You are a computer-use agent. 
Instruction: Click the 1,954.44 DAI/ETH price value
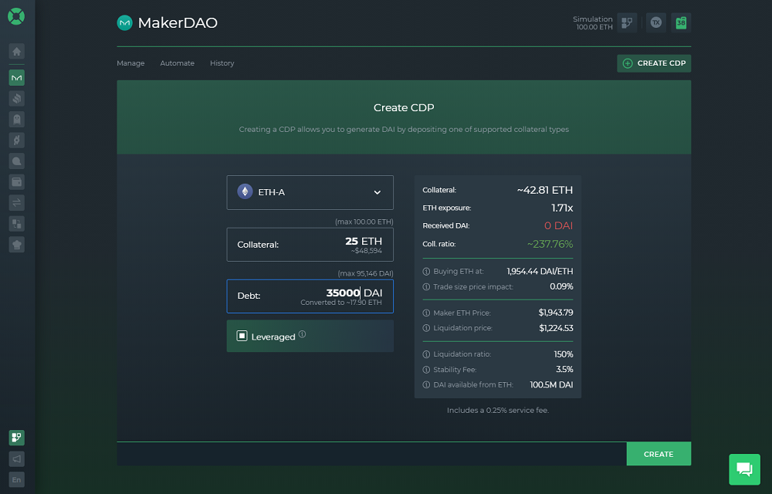click(x=540, y=272)
